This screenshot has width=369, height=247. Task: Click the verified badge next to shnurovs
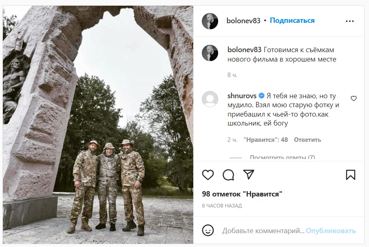[x=261, y=96]
